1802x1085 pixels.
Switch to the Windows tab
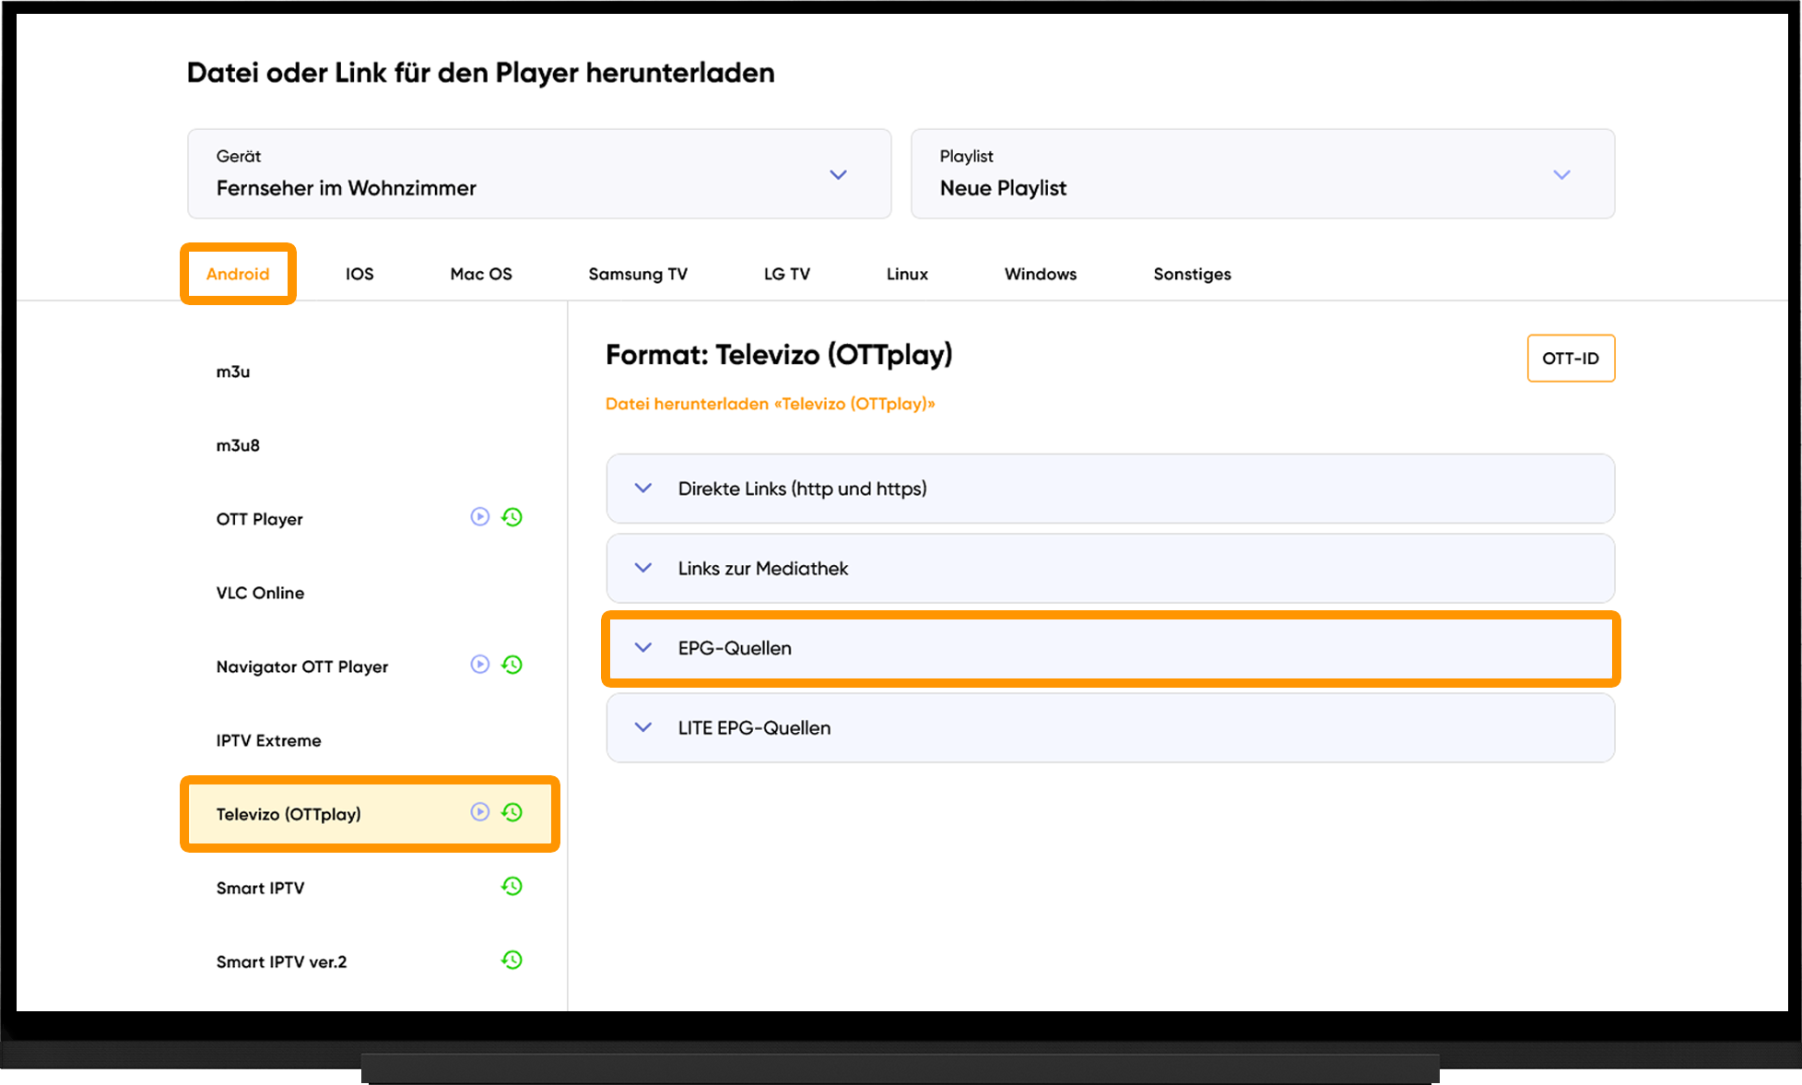tap(1041, 274)
